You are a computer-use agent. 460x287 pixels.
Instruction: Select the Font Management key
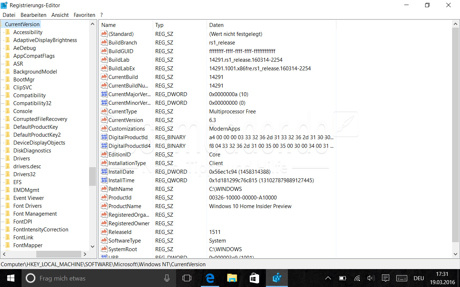pyautogui.click(x=35, y=213)
